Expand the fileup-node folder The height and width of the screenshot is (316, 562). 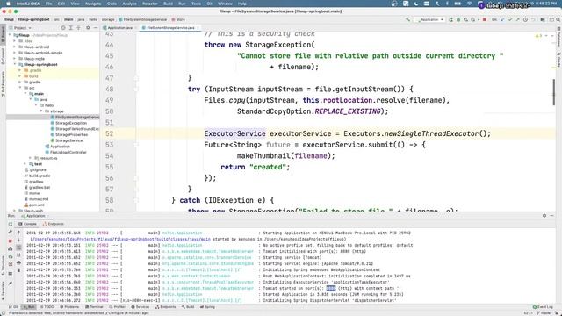pos(15,59)
